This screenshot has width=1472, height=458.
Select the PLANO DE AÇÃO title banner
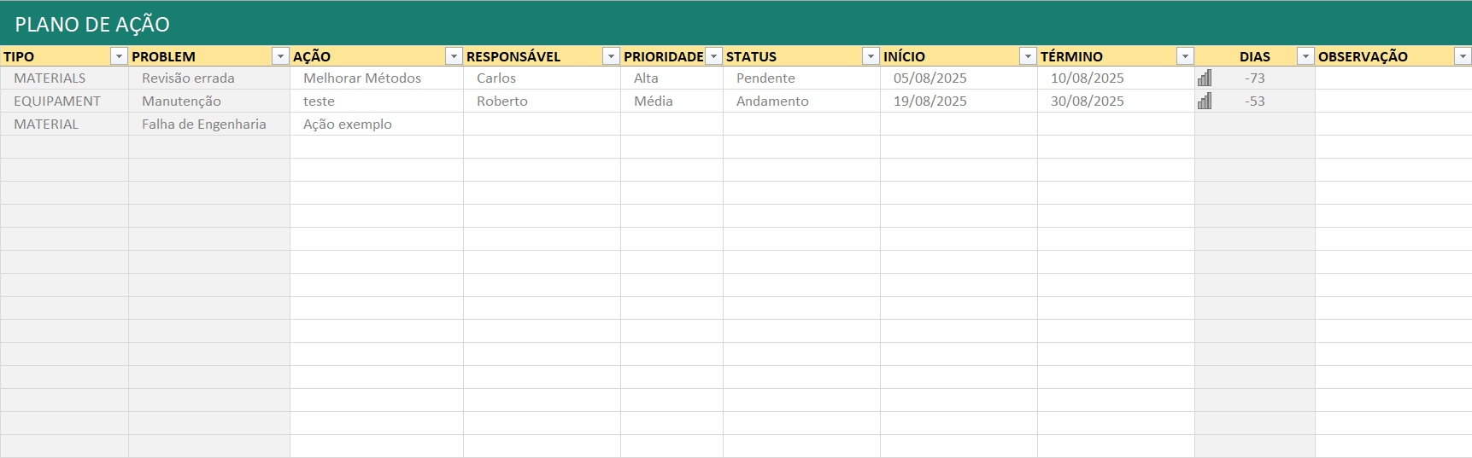tap(92, 24)
